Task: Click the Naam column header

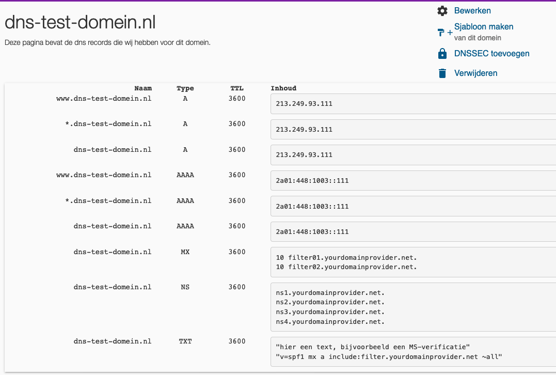Action: [x=143, y=88]
